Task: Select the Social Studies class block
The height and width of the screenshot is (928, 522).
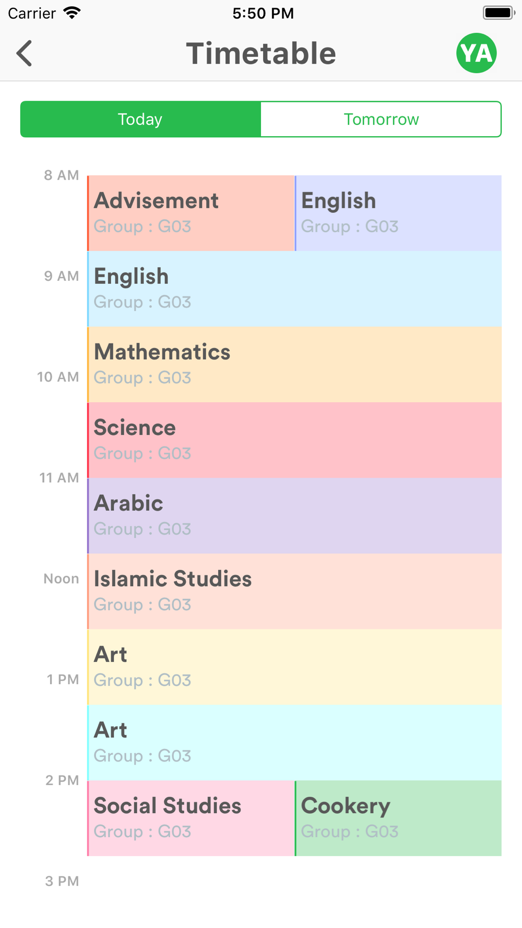Action: pos(191,818)
